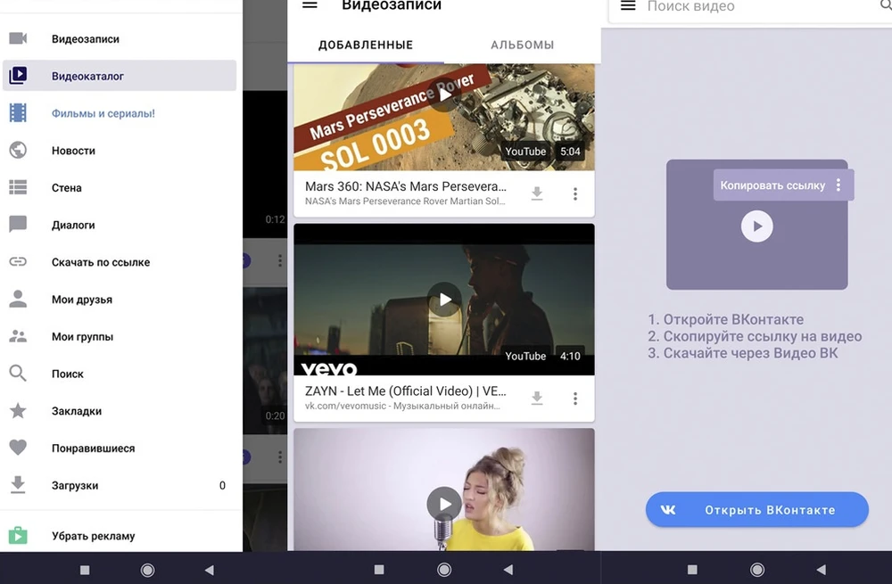This screenshot has width=892, height=584.
Task: Open options menu for the ZAYN video
Action: tap(575, 398)
